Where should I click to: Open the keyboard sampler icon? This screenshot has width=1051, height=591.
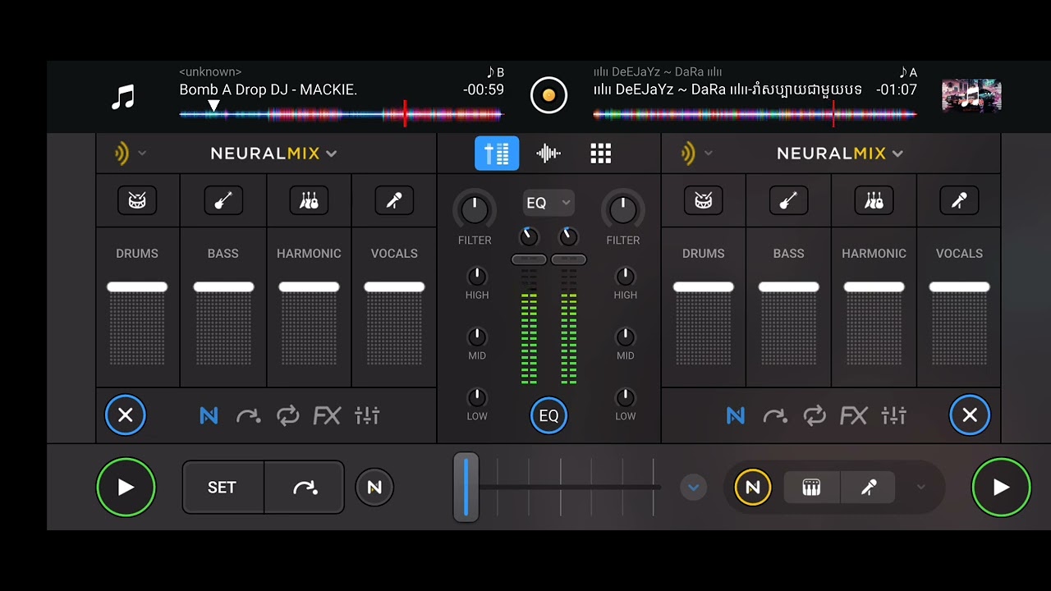(811, 488)
